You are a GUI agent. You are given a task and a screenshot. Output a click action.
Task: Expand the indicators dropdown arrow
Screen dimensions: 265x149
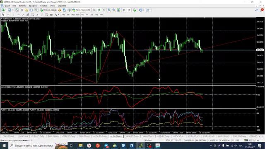[137, 10]
